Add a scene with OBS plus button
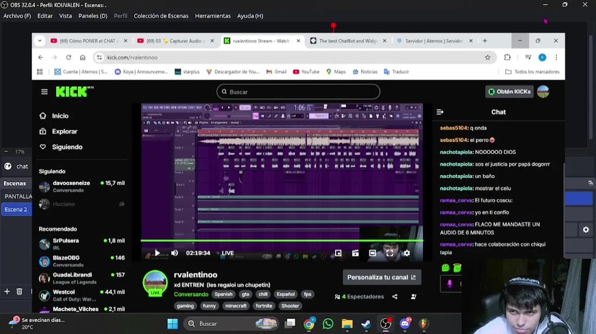The image size is (596, 334). coord(7,291)
